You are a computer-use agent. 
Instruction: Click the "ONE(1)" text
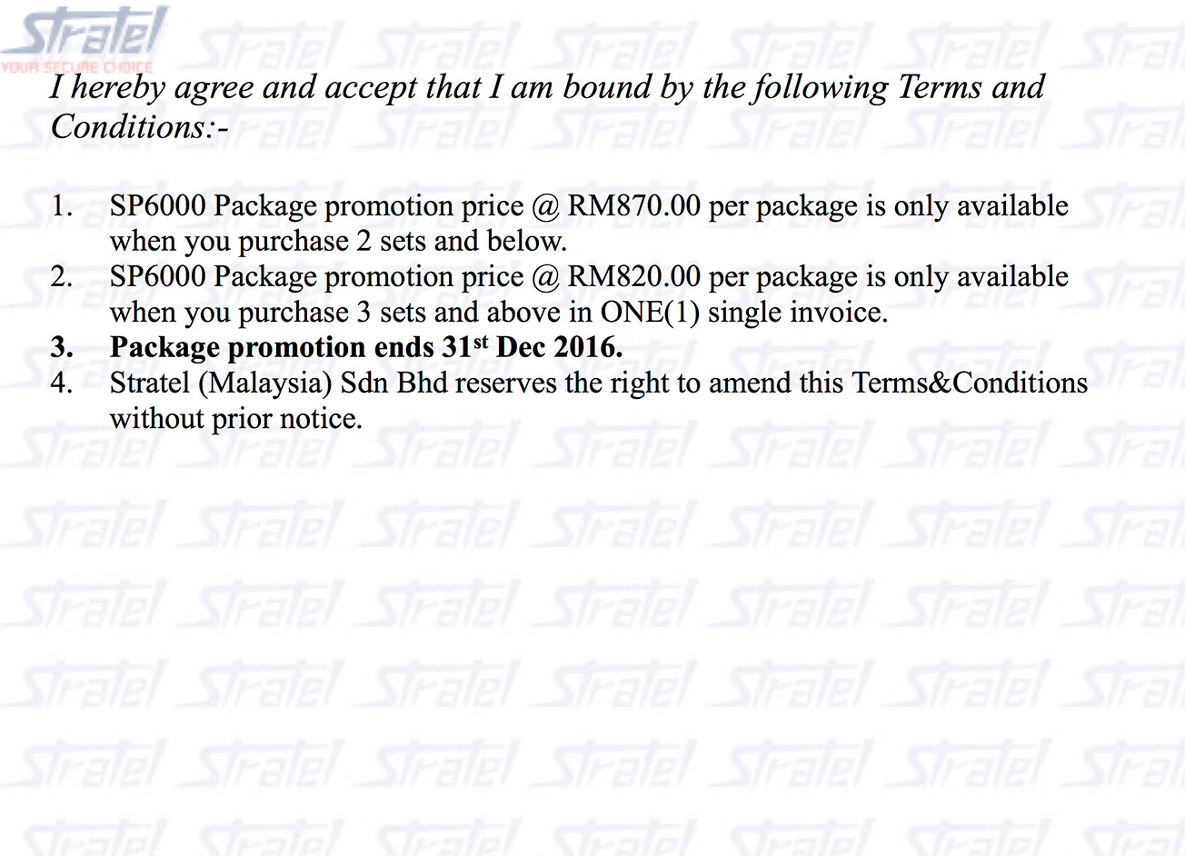(x=650, y=313)
